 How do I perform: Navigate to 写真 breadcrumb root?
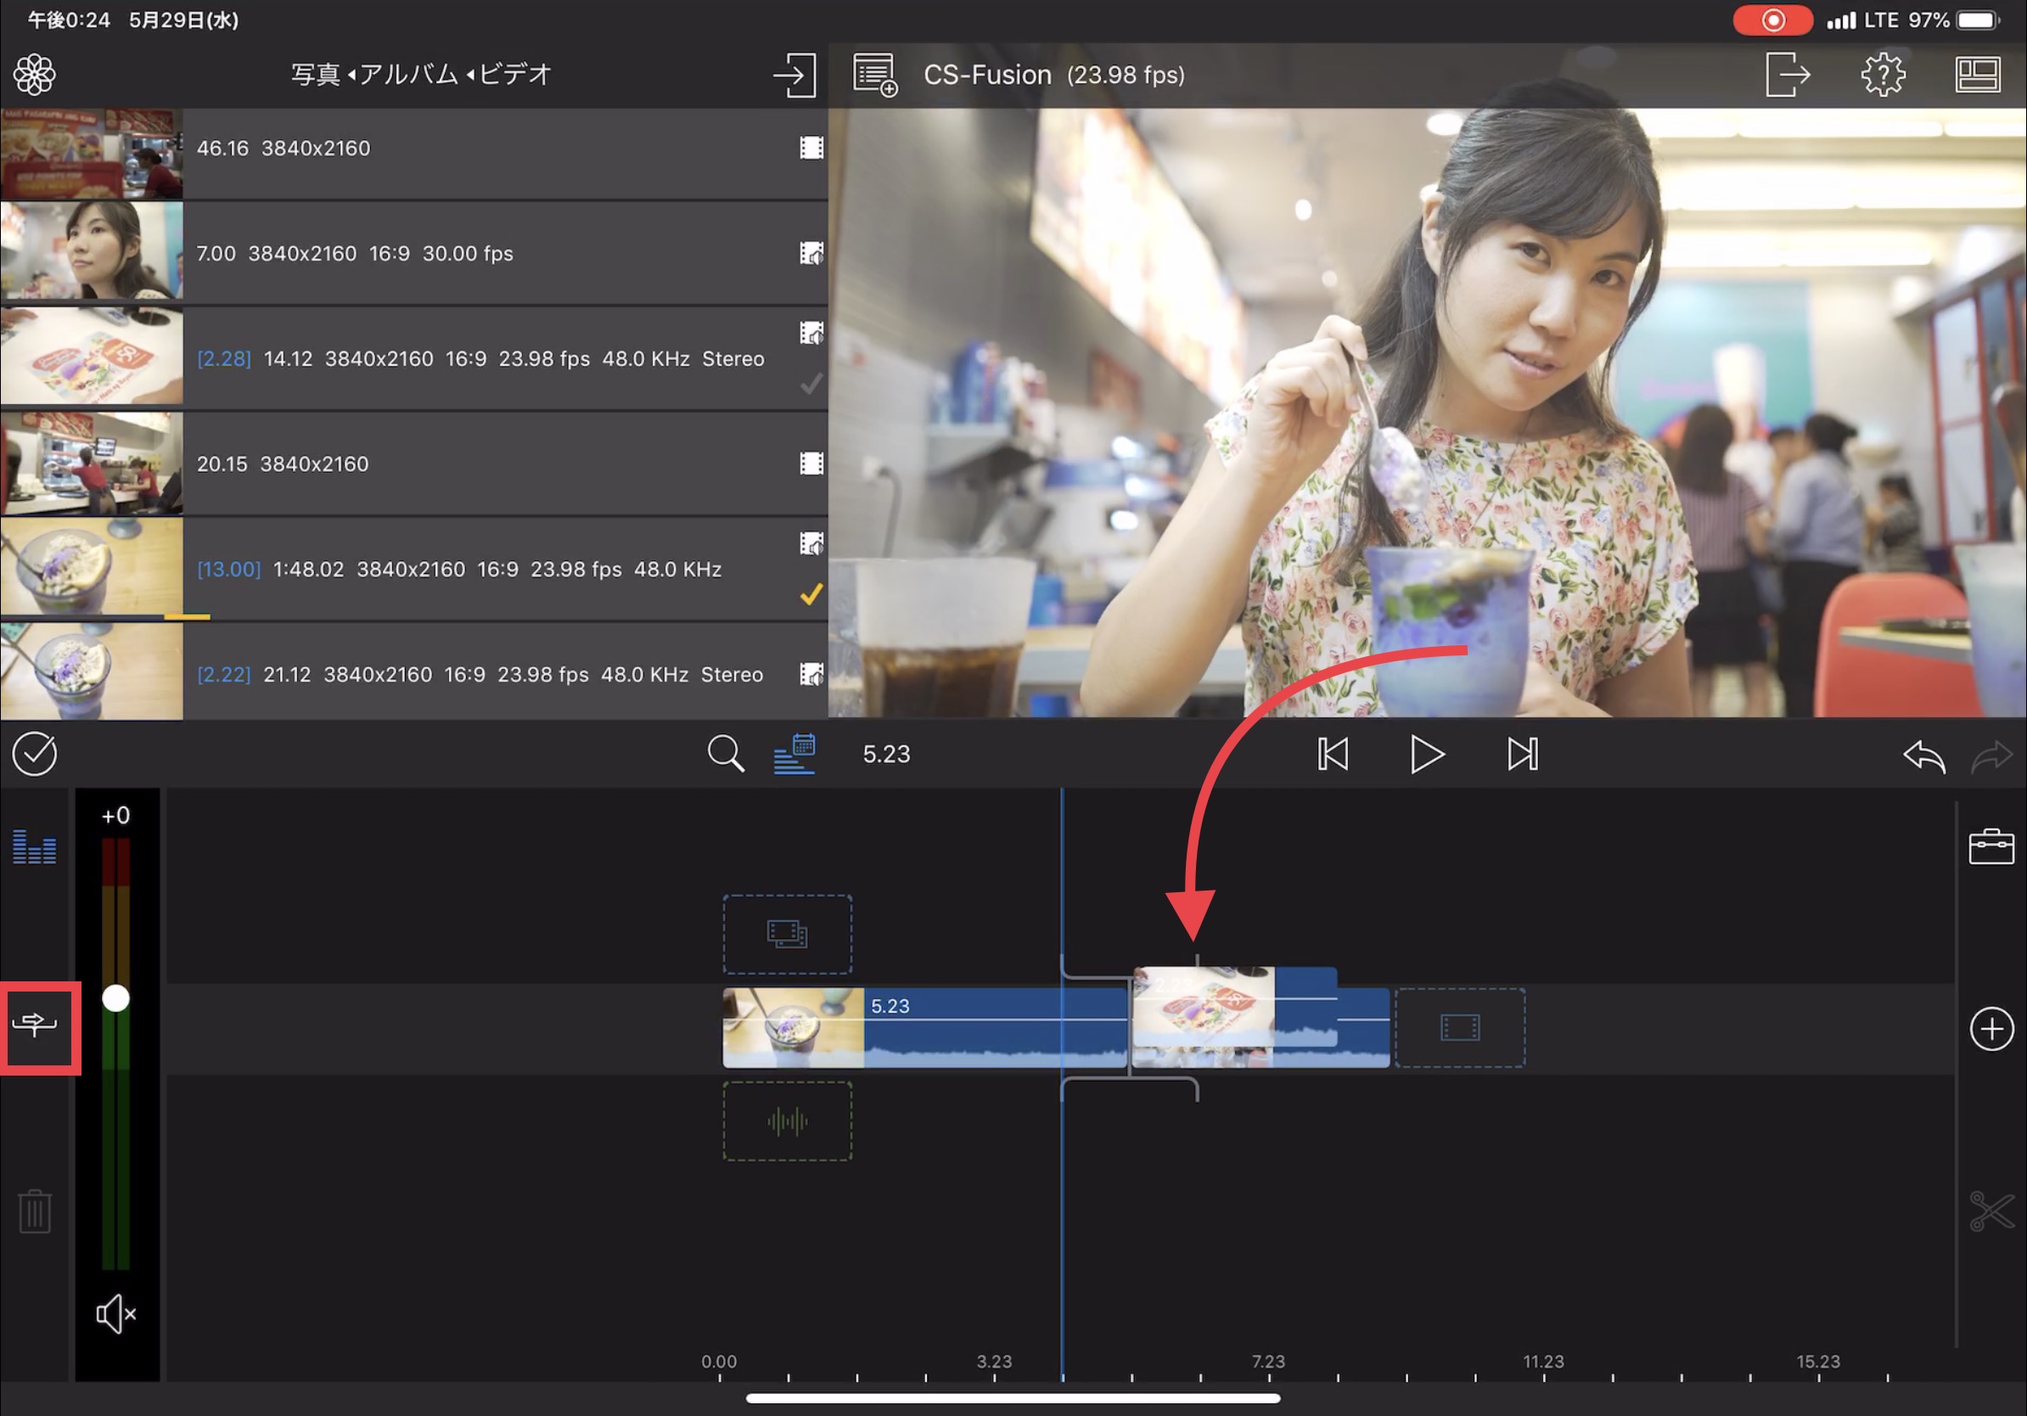point(315,74)
